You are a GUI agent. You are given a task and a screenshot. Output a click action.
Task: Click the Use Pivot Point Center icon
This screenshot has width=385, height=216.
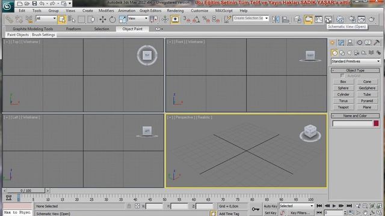(154, 19)
